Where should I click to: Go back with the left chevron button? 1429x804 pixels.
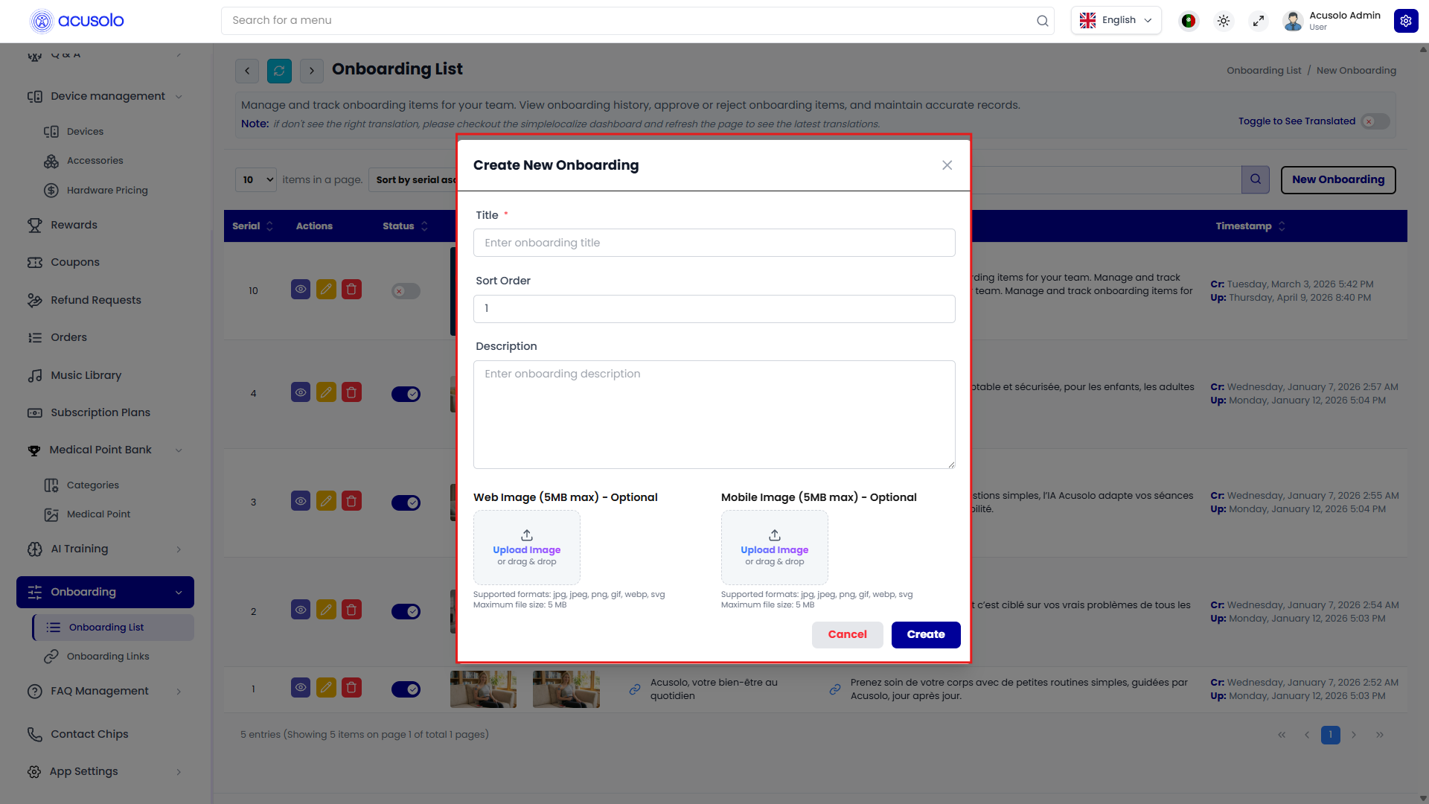pos(247,71)
